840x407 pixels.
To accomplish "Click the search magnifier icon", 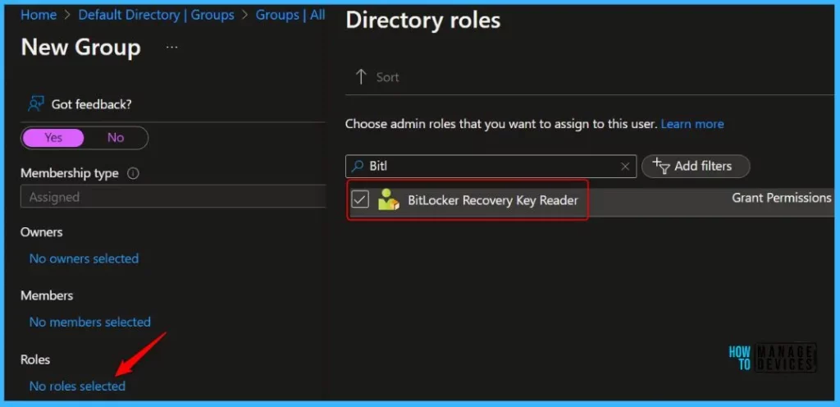I will point(358,166).
